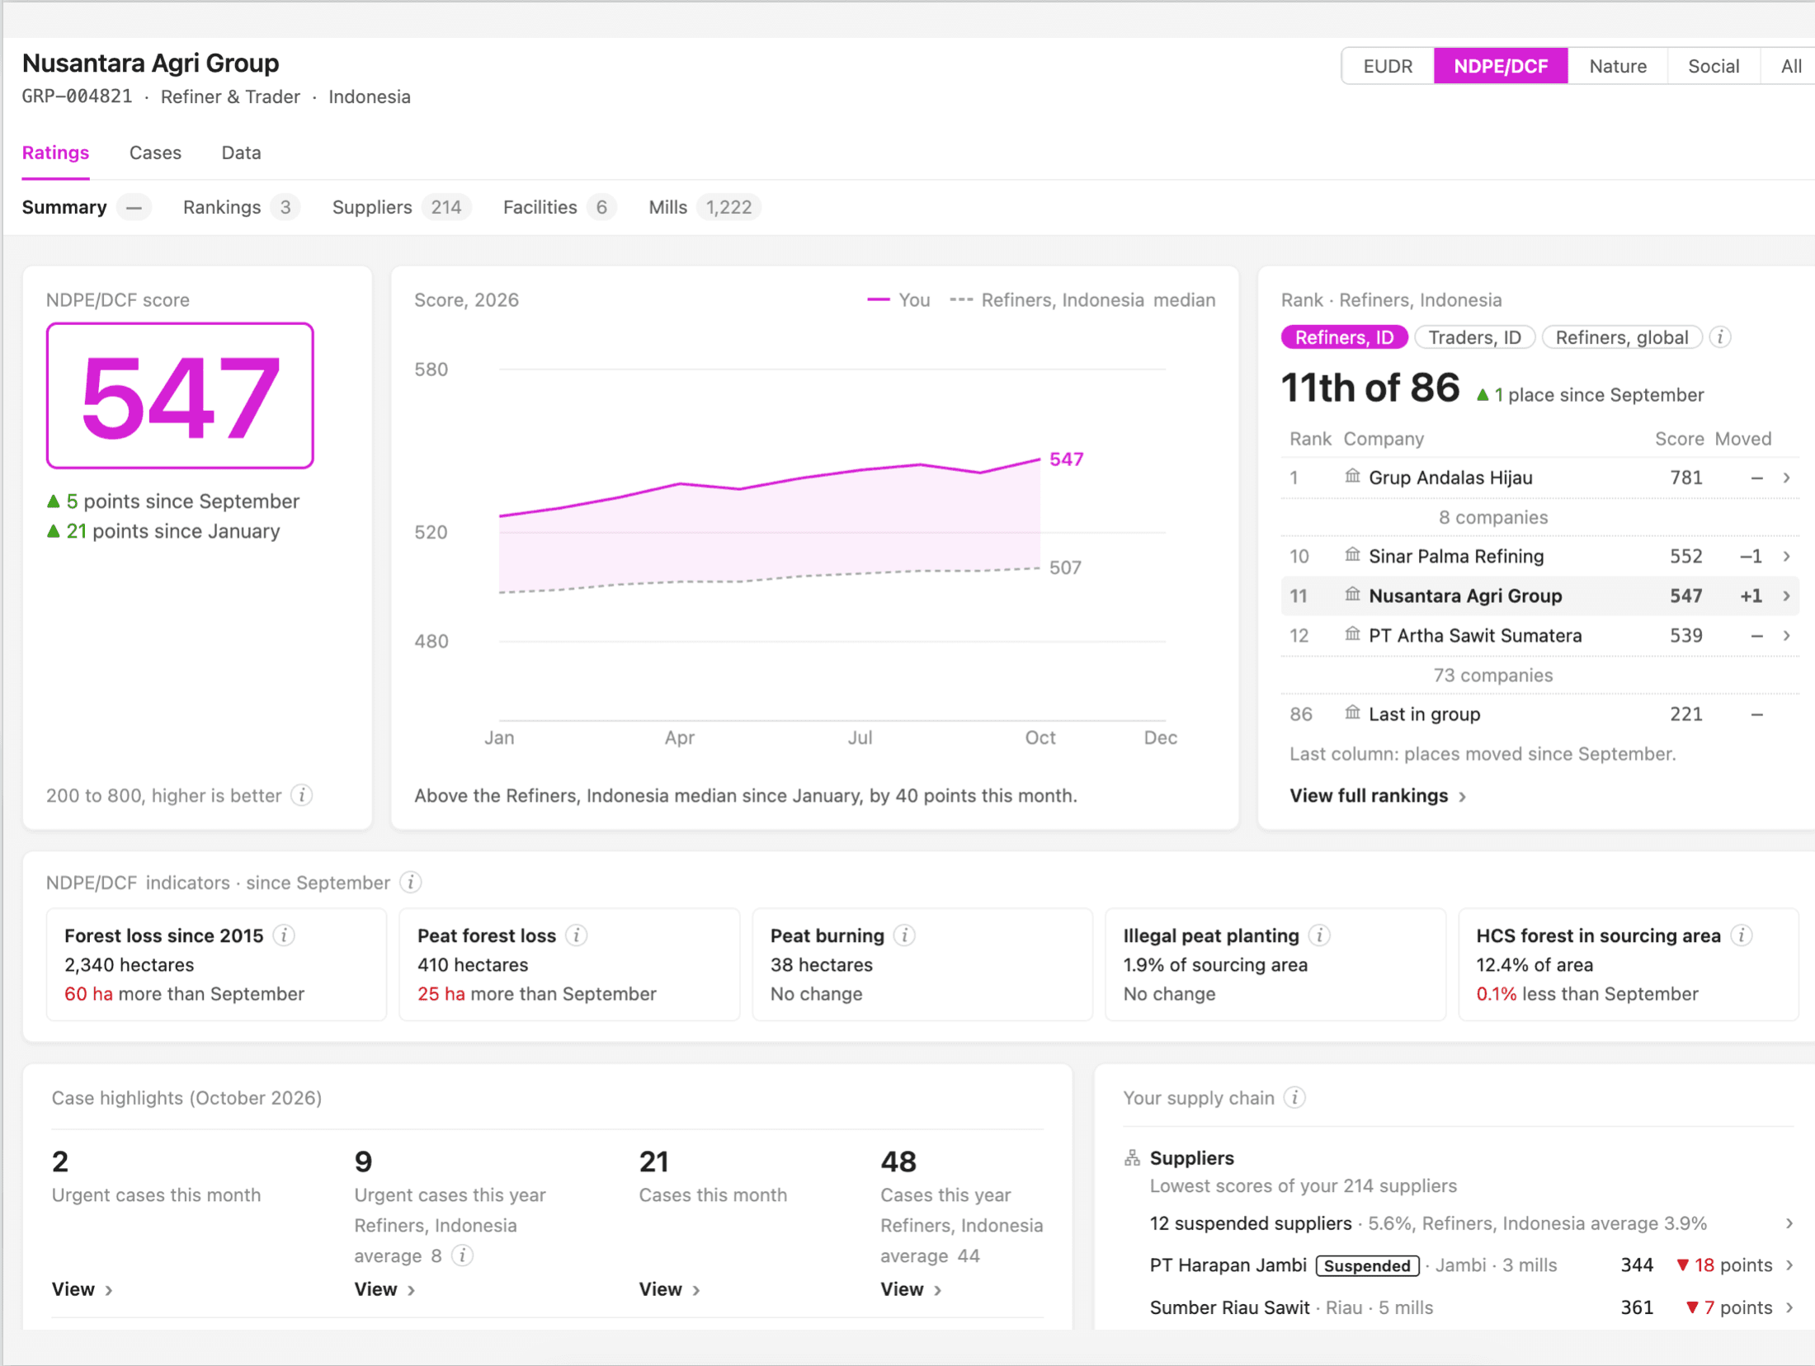Click building icon beside Nusantara Agri Group row

pyautogui.click(x=1352, y=595)
